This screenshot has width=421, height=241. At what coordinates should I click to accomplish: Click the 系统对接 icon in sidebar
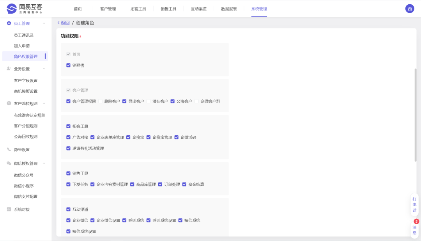tap(9, 209)
